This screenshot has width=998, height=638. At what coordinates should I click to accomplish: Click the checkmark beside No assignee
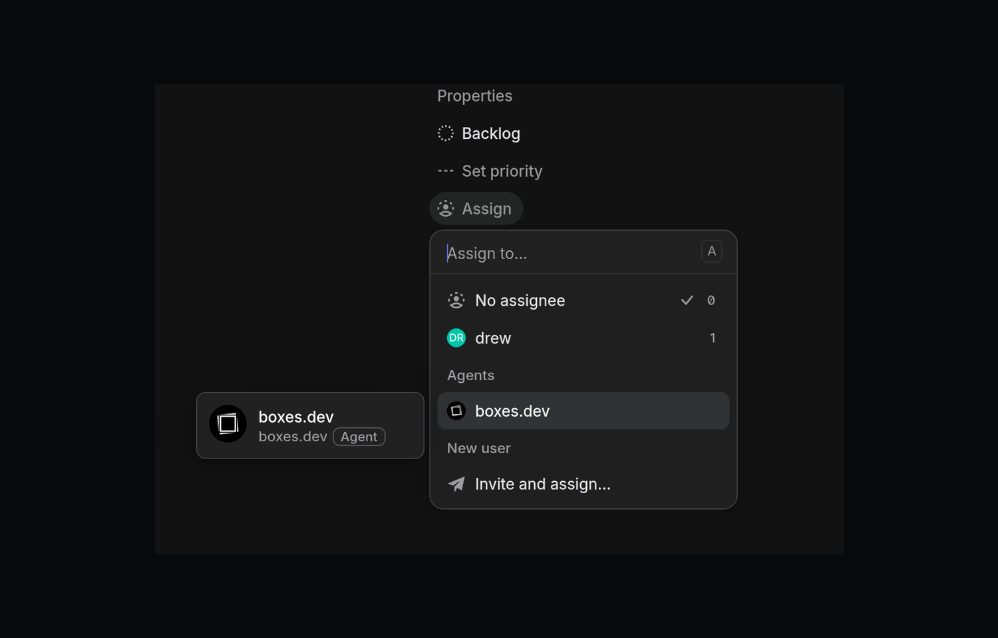(x=687, y=300)
